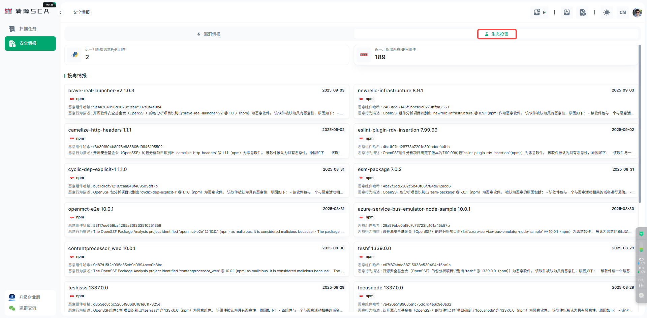The height and width of the screenshot is (318, 647).
Task: Open the user avatar profile menu
Action: [x=637, y=12]
